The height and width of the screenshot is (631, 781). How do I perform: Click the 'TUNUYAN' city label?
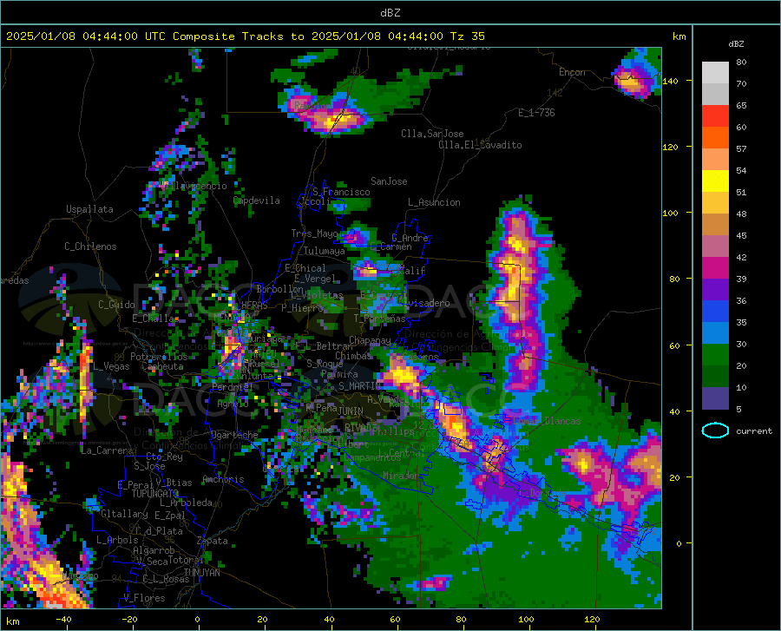pyautogui.click(x=201, y=573)
